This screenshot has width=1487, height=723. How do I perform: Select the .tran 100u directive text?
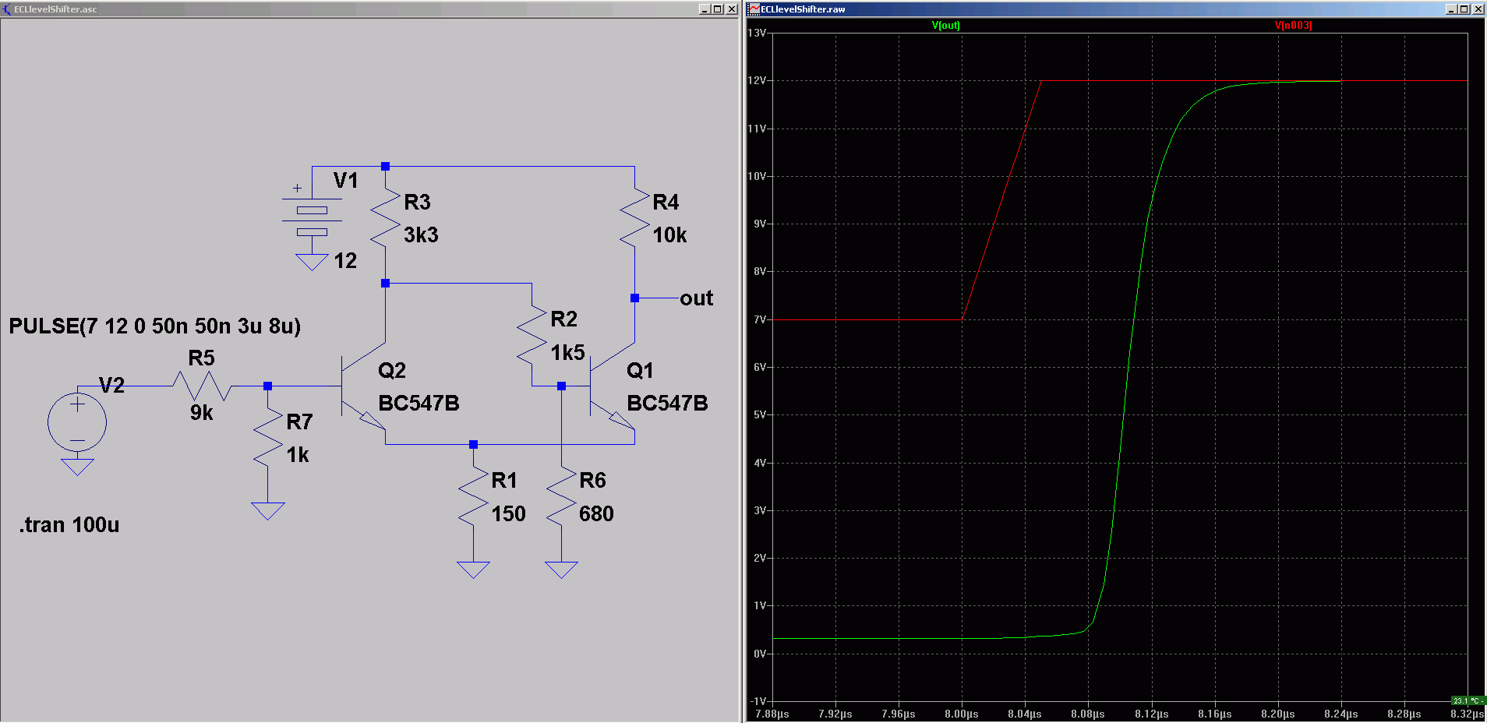(69, 525)
